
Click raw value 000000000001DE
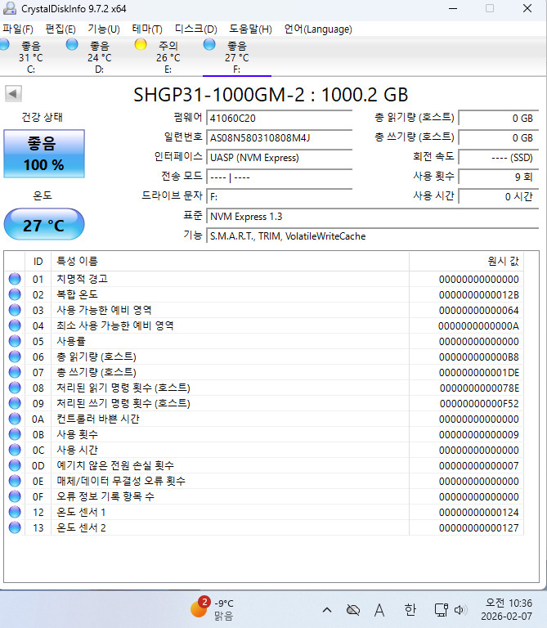[479, 373]
